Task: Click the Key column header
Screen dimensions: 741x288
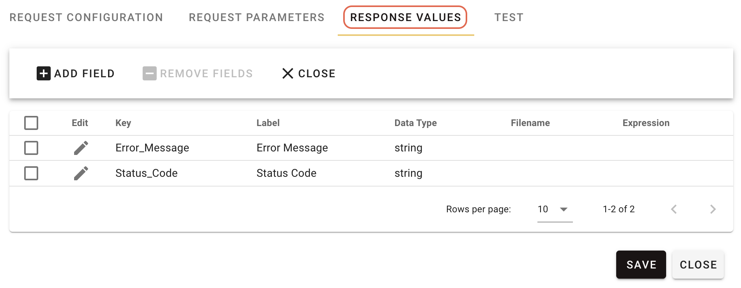Action: pyautogui.click(x=123, y=123)
